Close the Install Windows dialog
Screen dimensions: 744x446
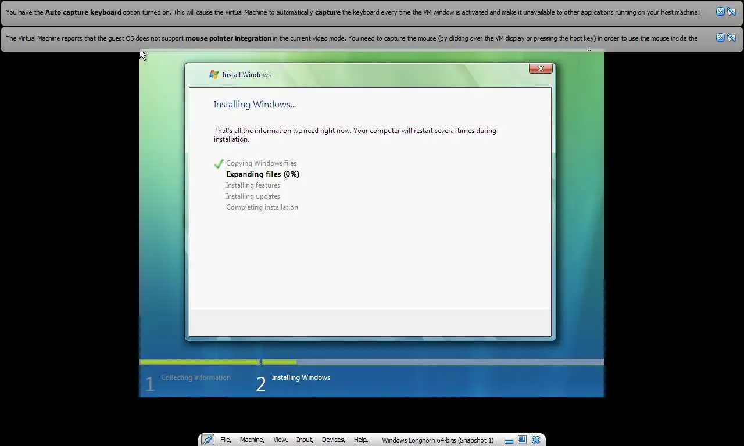point(541,69)
